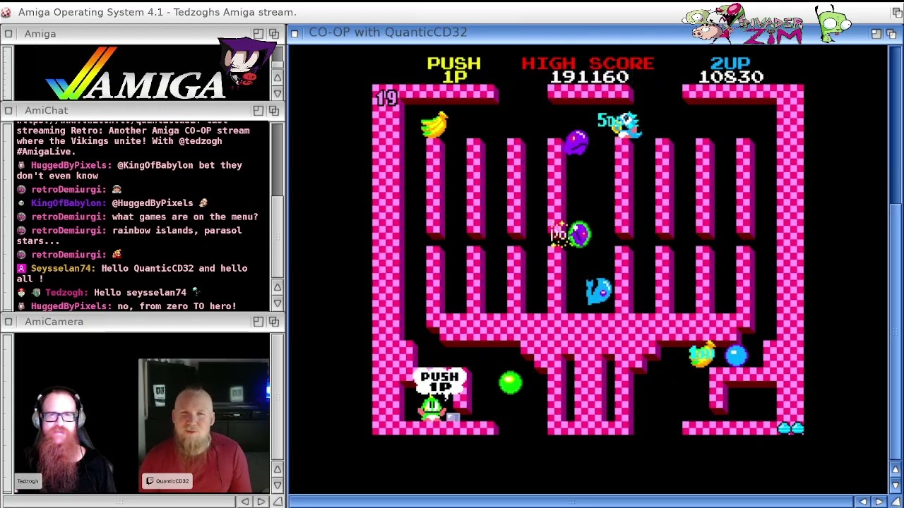
Task: Click the @HuggedByPixels mention in KingOfBabylon's message
Action: click(x=153, y=203)
